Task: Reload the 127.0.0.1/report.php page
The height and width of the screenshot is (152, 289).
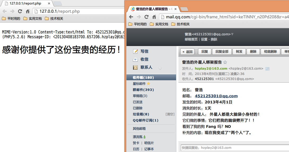Action: click(20, 11)
